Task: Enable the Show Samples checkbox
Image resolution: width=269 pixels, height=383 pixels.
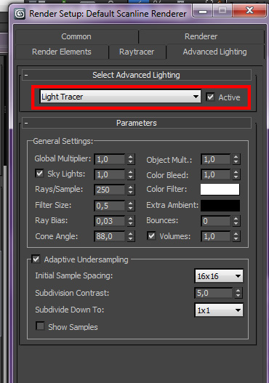Action: tap(40, 326)
